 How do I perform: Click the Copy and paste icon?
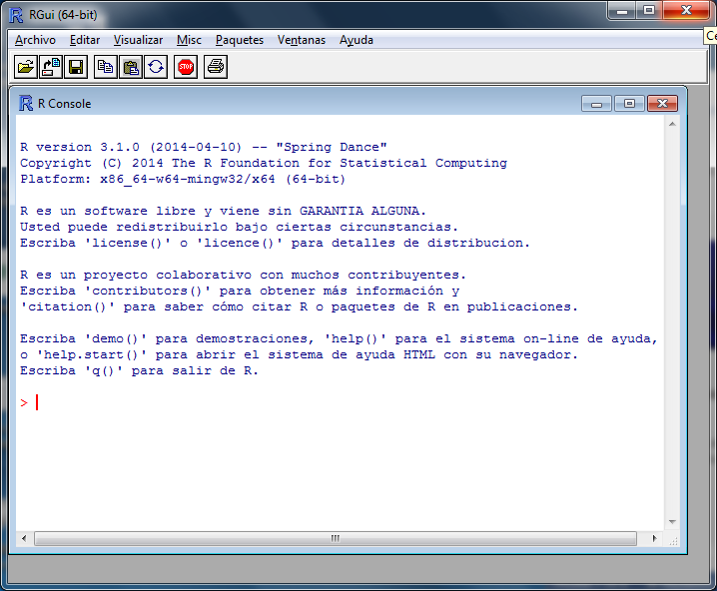point(156,67)
